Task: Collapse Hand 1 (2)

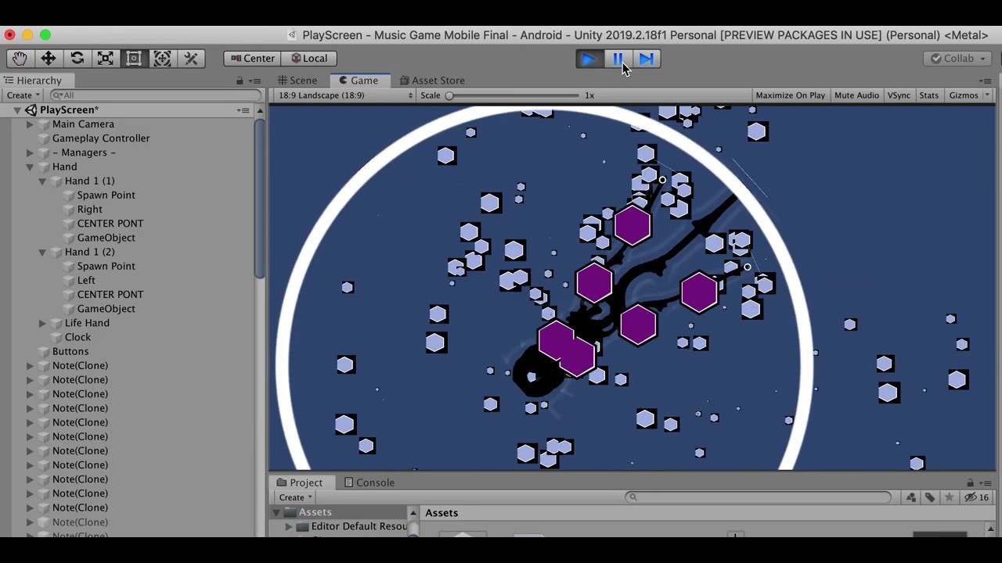Action: (x=42, y=252)
